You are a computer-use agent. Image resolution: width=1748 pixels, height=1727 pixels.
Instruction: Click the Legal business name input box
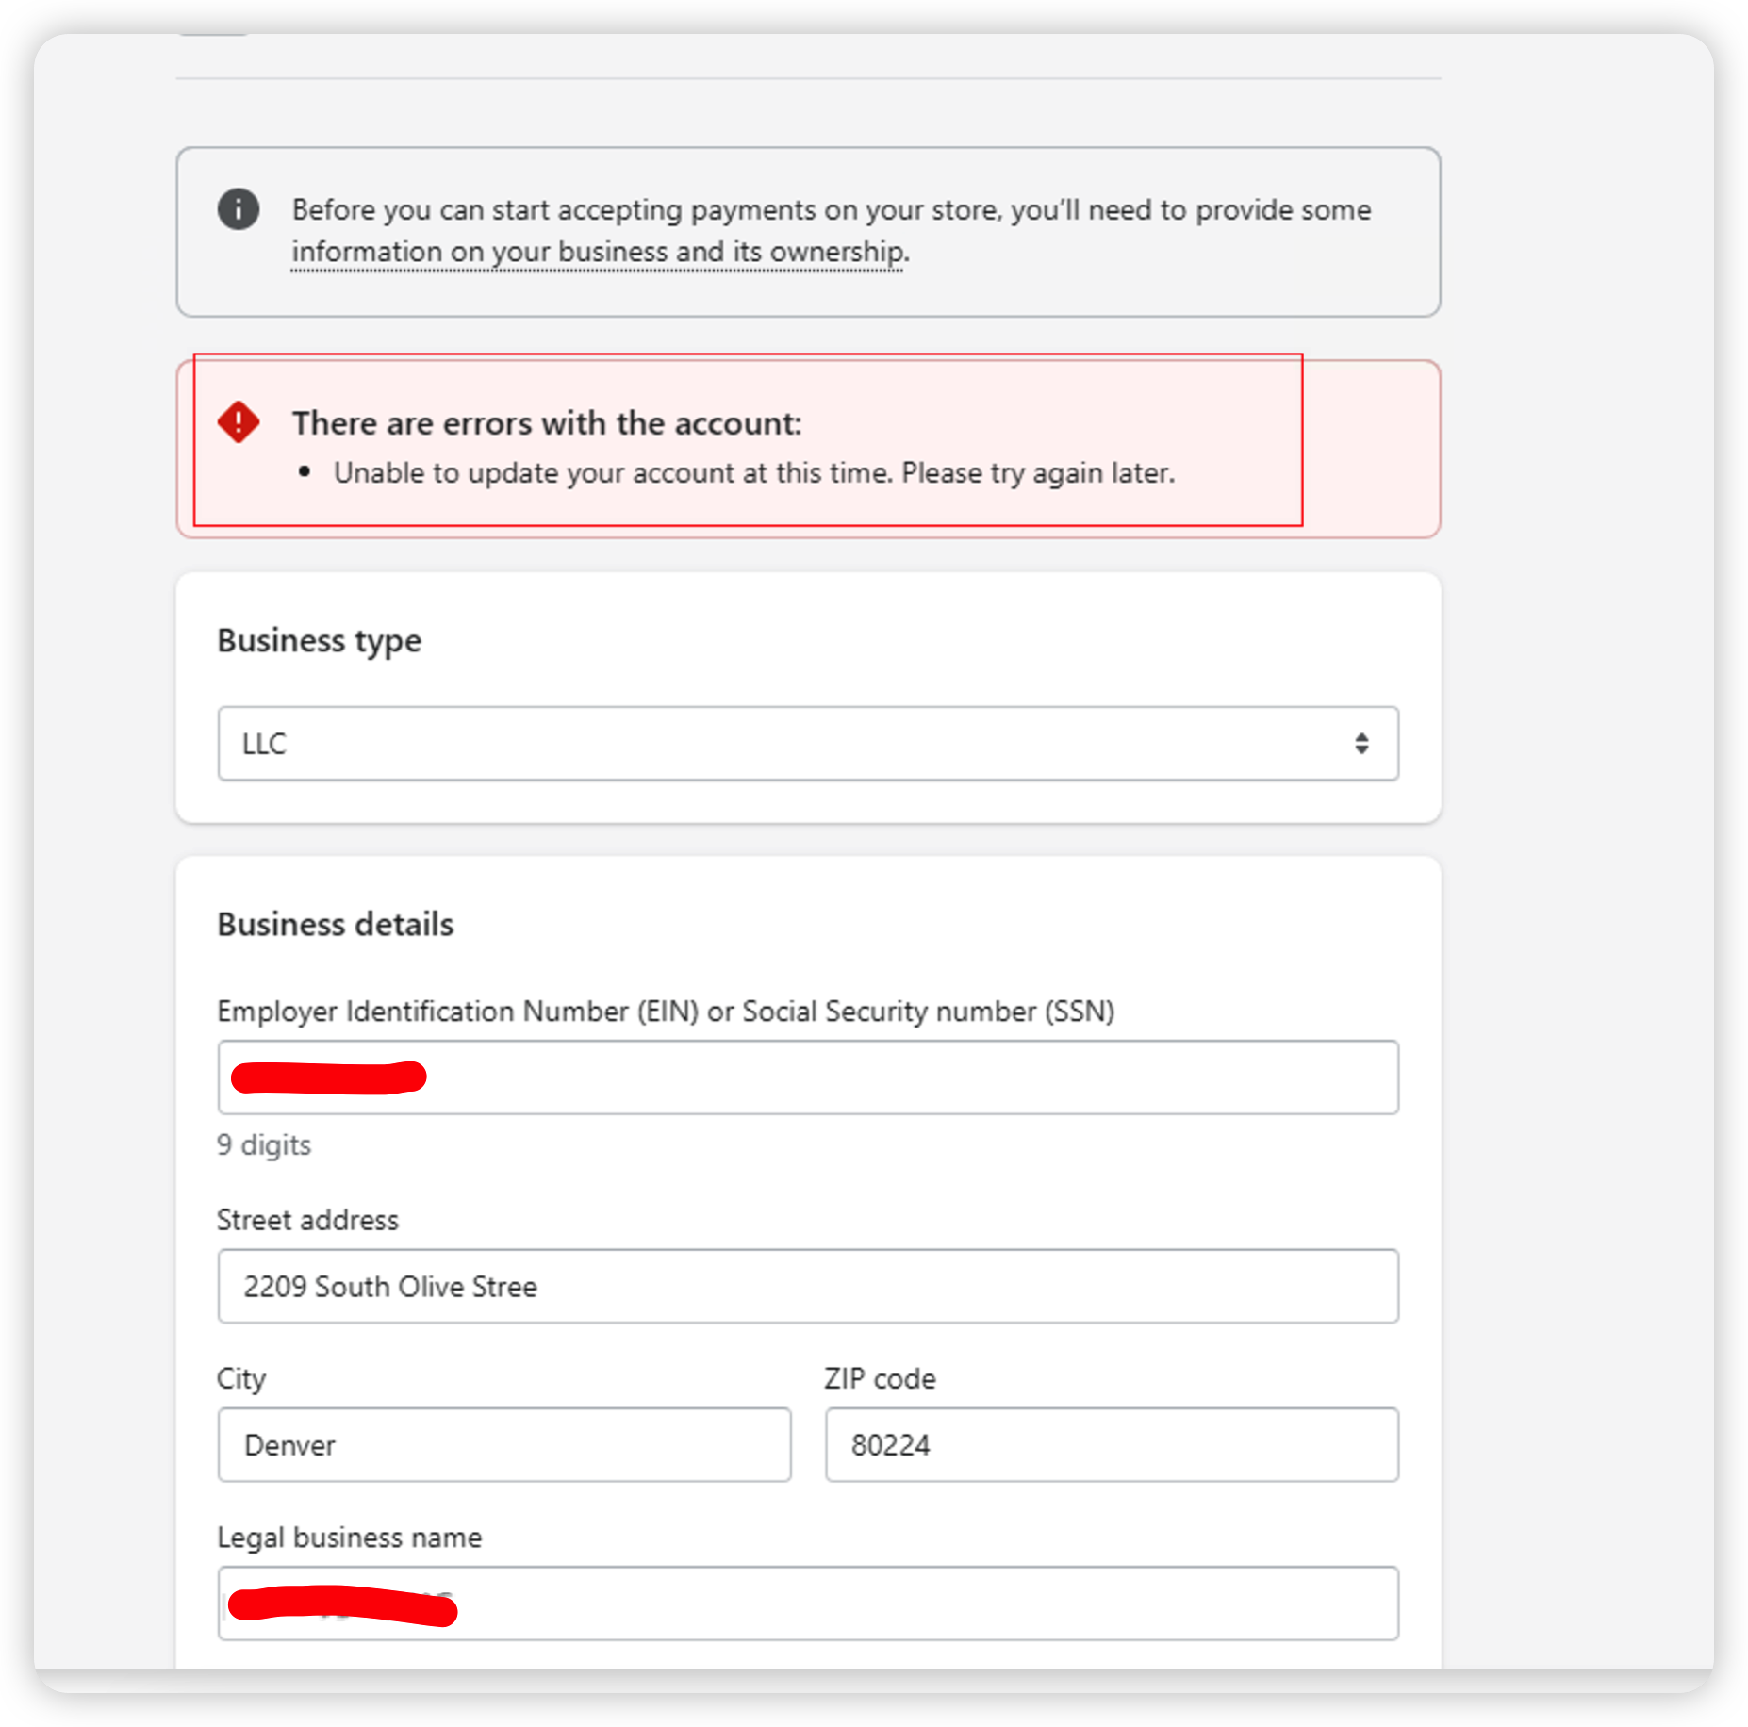(808, 1603)
